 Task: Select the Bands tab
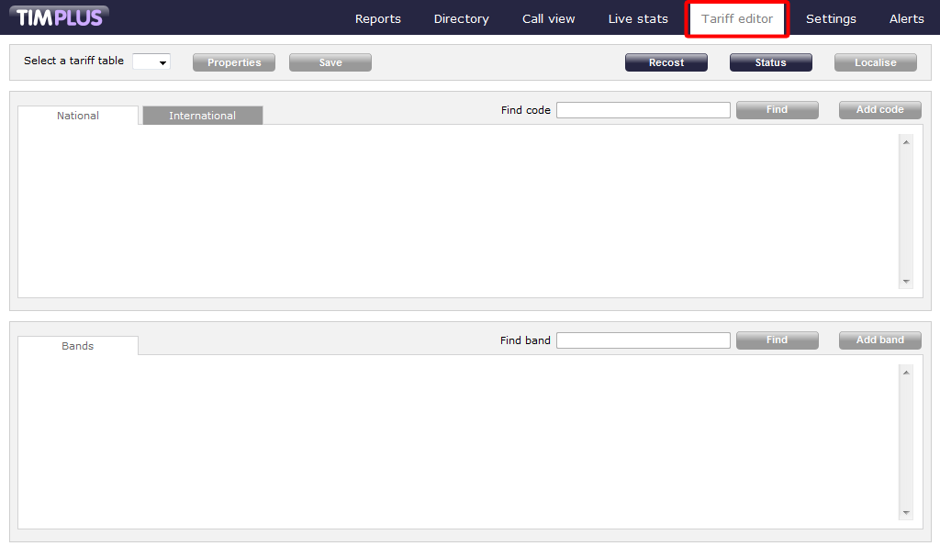point(78,346)
